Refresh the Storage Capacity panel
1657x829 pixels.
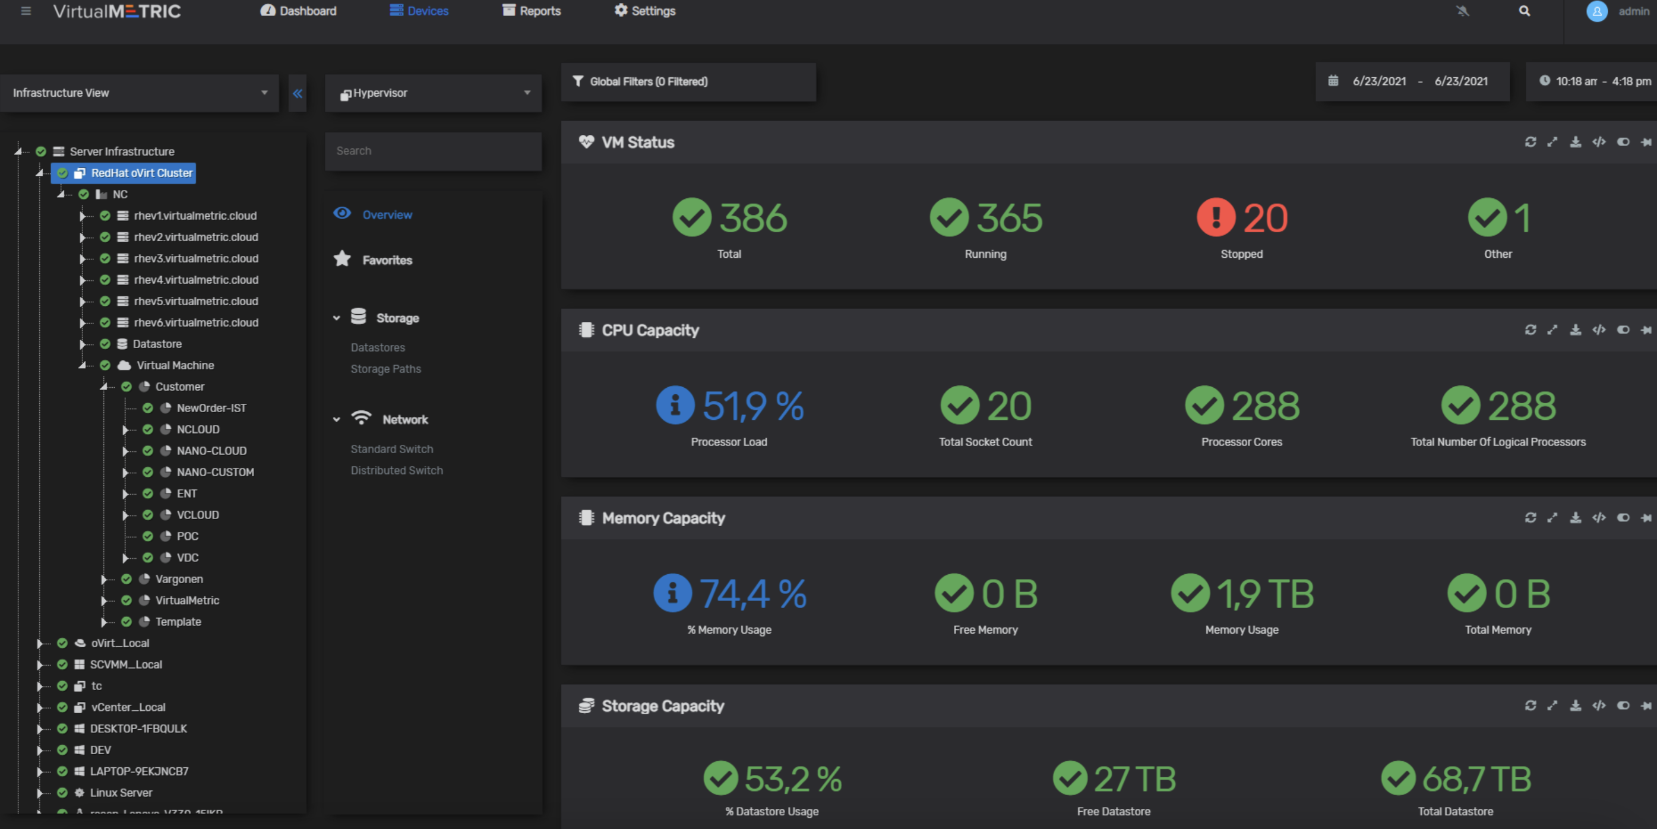(1530, 705)
